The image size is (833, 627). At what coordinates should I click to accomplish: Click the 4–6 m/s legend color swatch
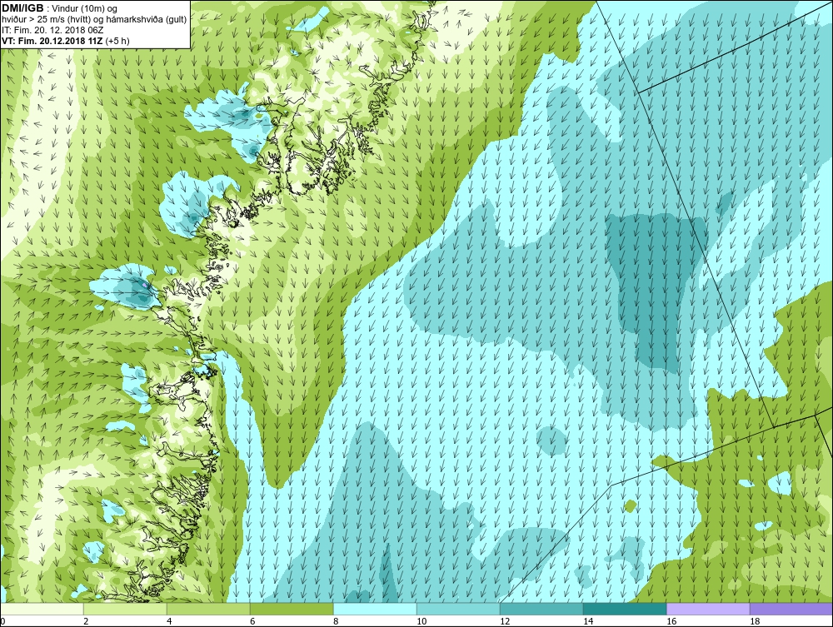208,609
